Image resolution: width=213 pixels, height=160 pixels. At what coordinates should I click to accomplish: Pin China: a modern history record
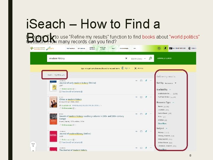click(x=146, y=97)
